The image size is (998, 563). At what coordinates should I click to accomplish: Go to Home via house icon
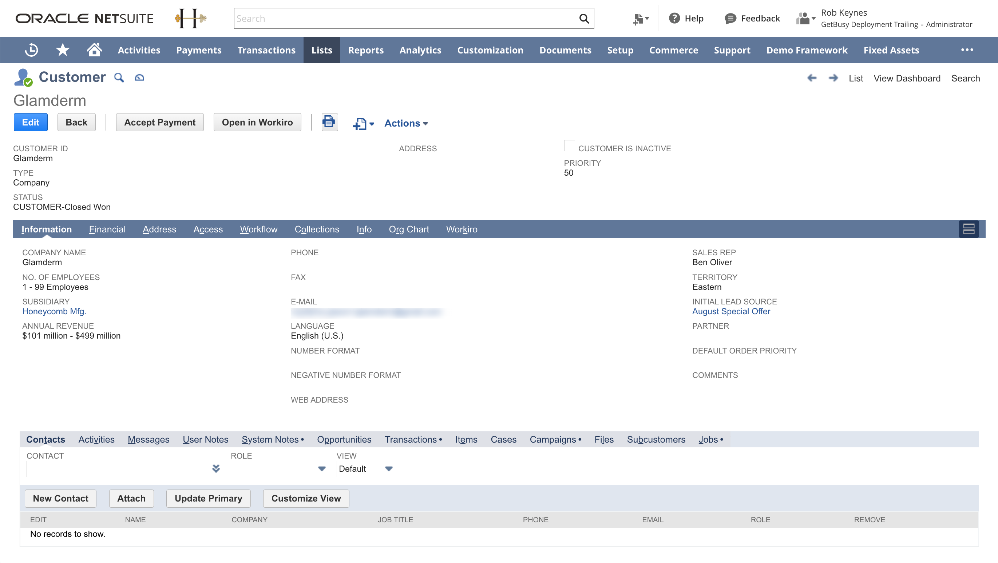pyautogui.click(x=94, y=50)
